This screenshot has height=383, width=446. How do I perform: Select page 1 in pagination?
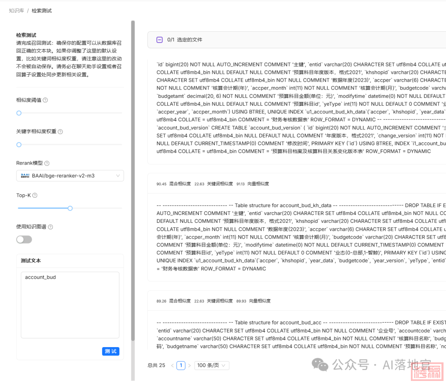coord(181,365)
